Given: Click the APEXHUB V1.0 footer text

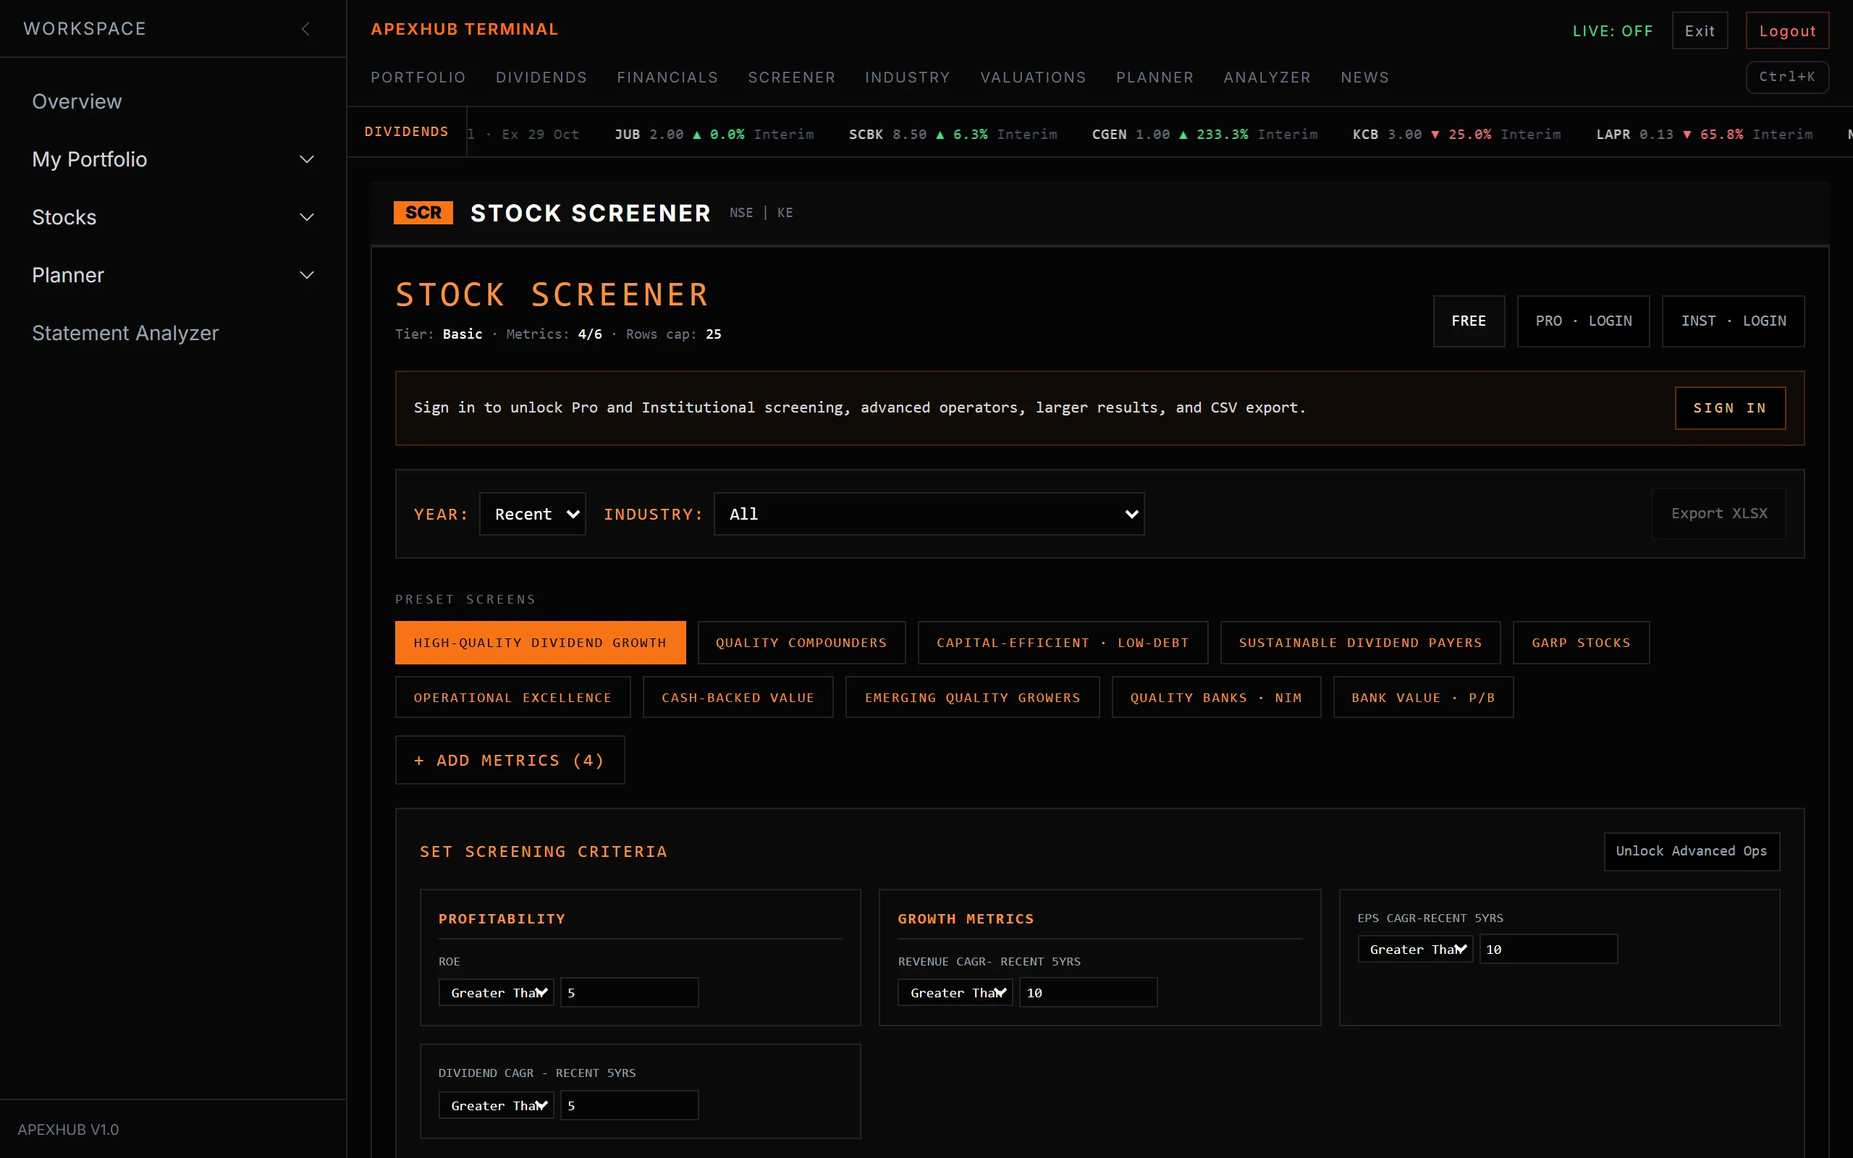Looking at the screenshot, I should pyautogui.click(x=68, y=1130).
